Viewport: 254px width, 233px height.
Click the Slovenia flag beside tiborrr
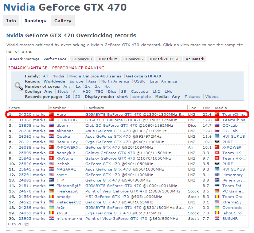tap(51, 125)
